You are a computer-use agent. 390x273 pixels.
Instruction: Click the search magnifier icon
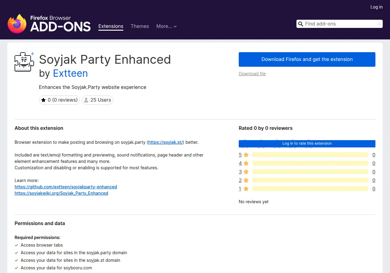coord(301,24)
